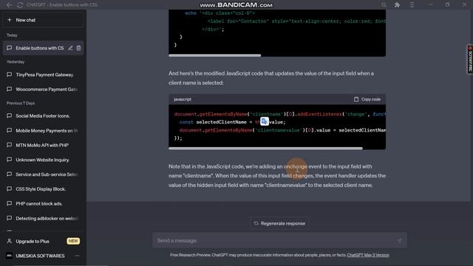Click the screenrec side tab
The image size is (473, 266).
tap(470, 59)
